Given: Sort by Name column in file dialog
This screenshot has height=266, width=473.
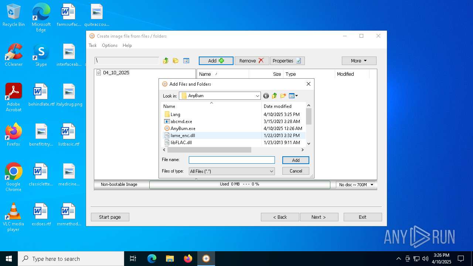Looking at the screenshot, I should point(211,106).
